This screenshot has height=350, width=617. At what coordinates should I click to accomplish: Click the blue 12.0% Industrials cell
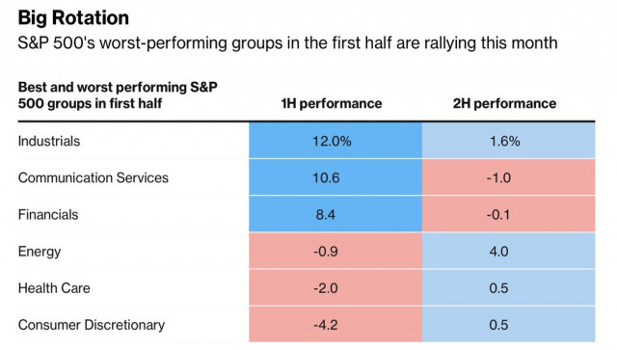coord(335,141)
